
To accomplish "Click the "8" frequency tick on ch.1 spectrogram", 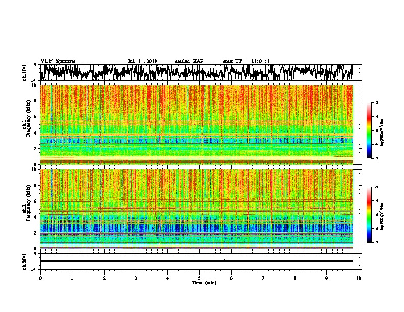I will coord(36,101).
